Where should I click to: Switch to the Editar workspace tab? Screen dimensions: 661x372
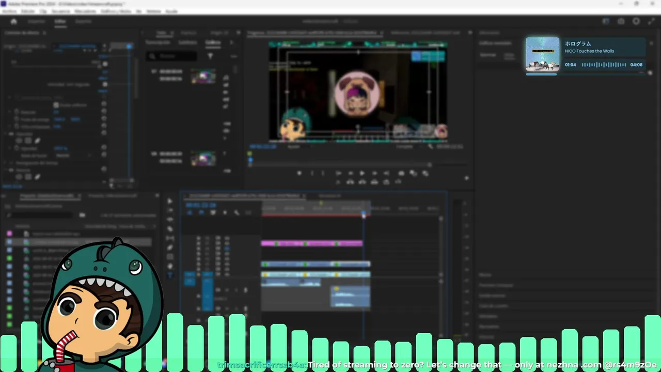click(60, 21)
